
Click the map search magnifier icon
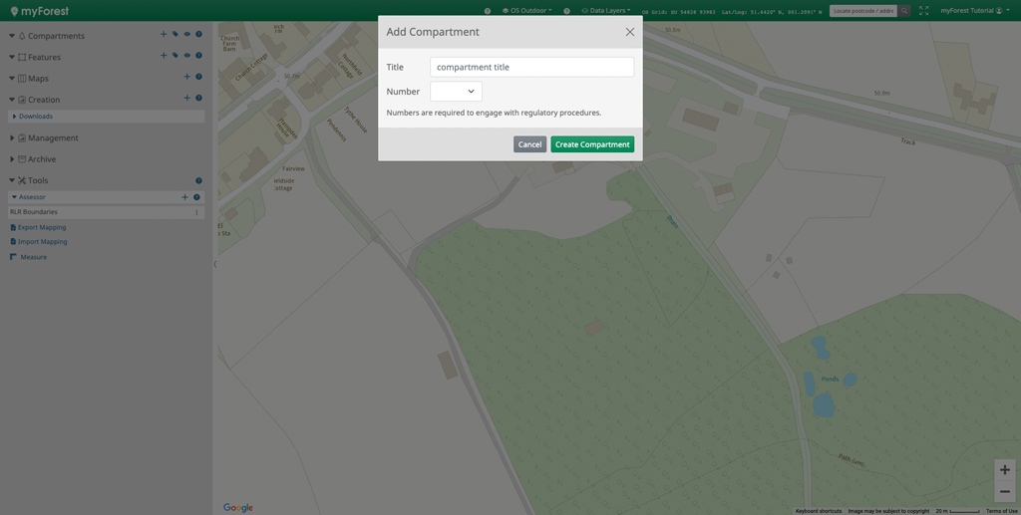[x=904, y=11]
